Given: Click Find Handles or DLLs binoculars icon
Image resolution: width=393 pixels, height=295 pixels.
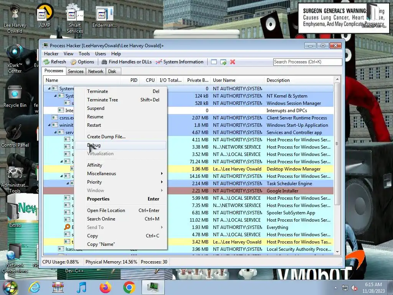Looking at the screenshot, I should pos(104,62).
